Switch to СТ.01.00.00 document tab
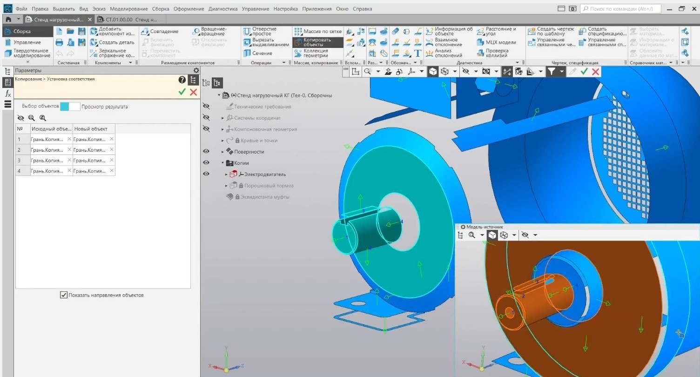The image size is (700, 377). pyautogui.click(x=130, y=20)
